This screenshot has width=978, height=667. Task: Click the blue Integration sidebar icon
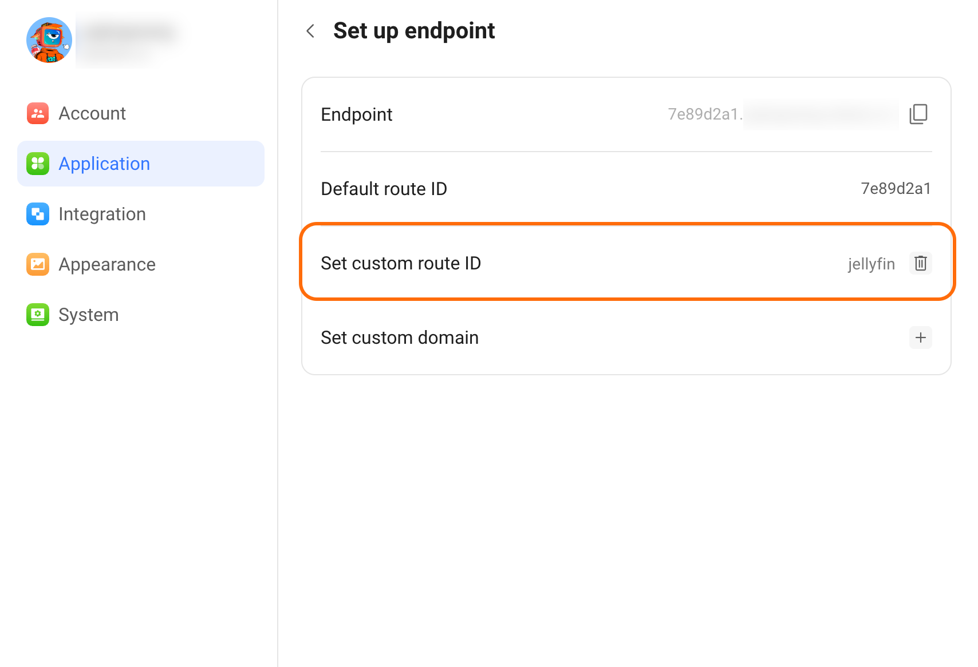pos(38,214)
